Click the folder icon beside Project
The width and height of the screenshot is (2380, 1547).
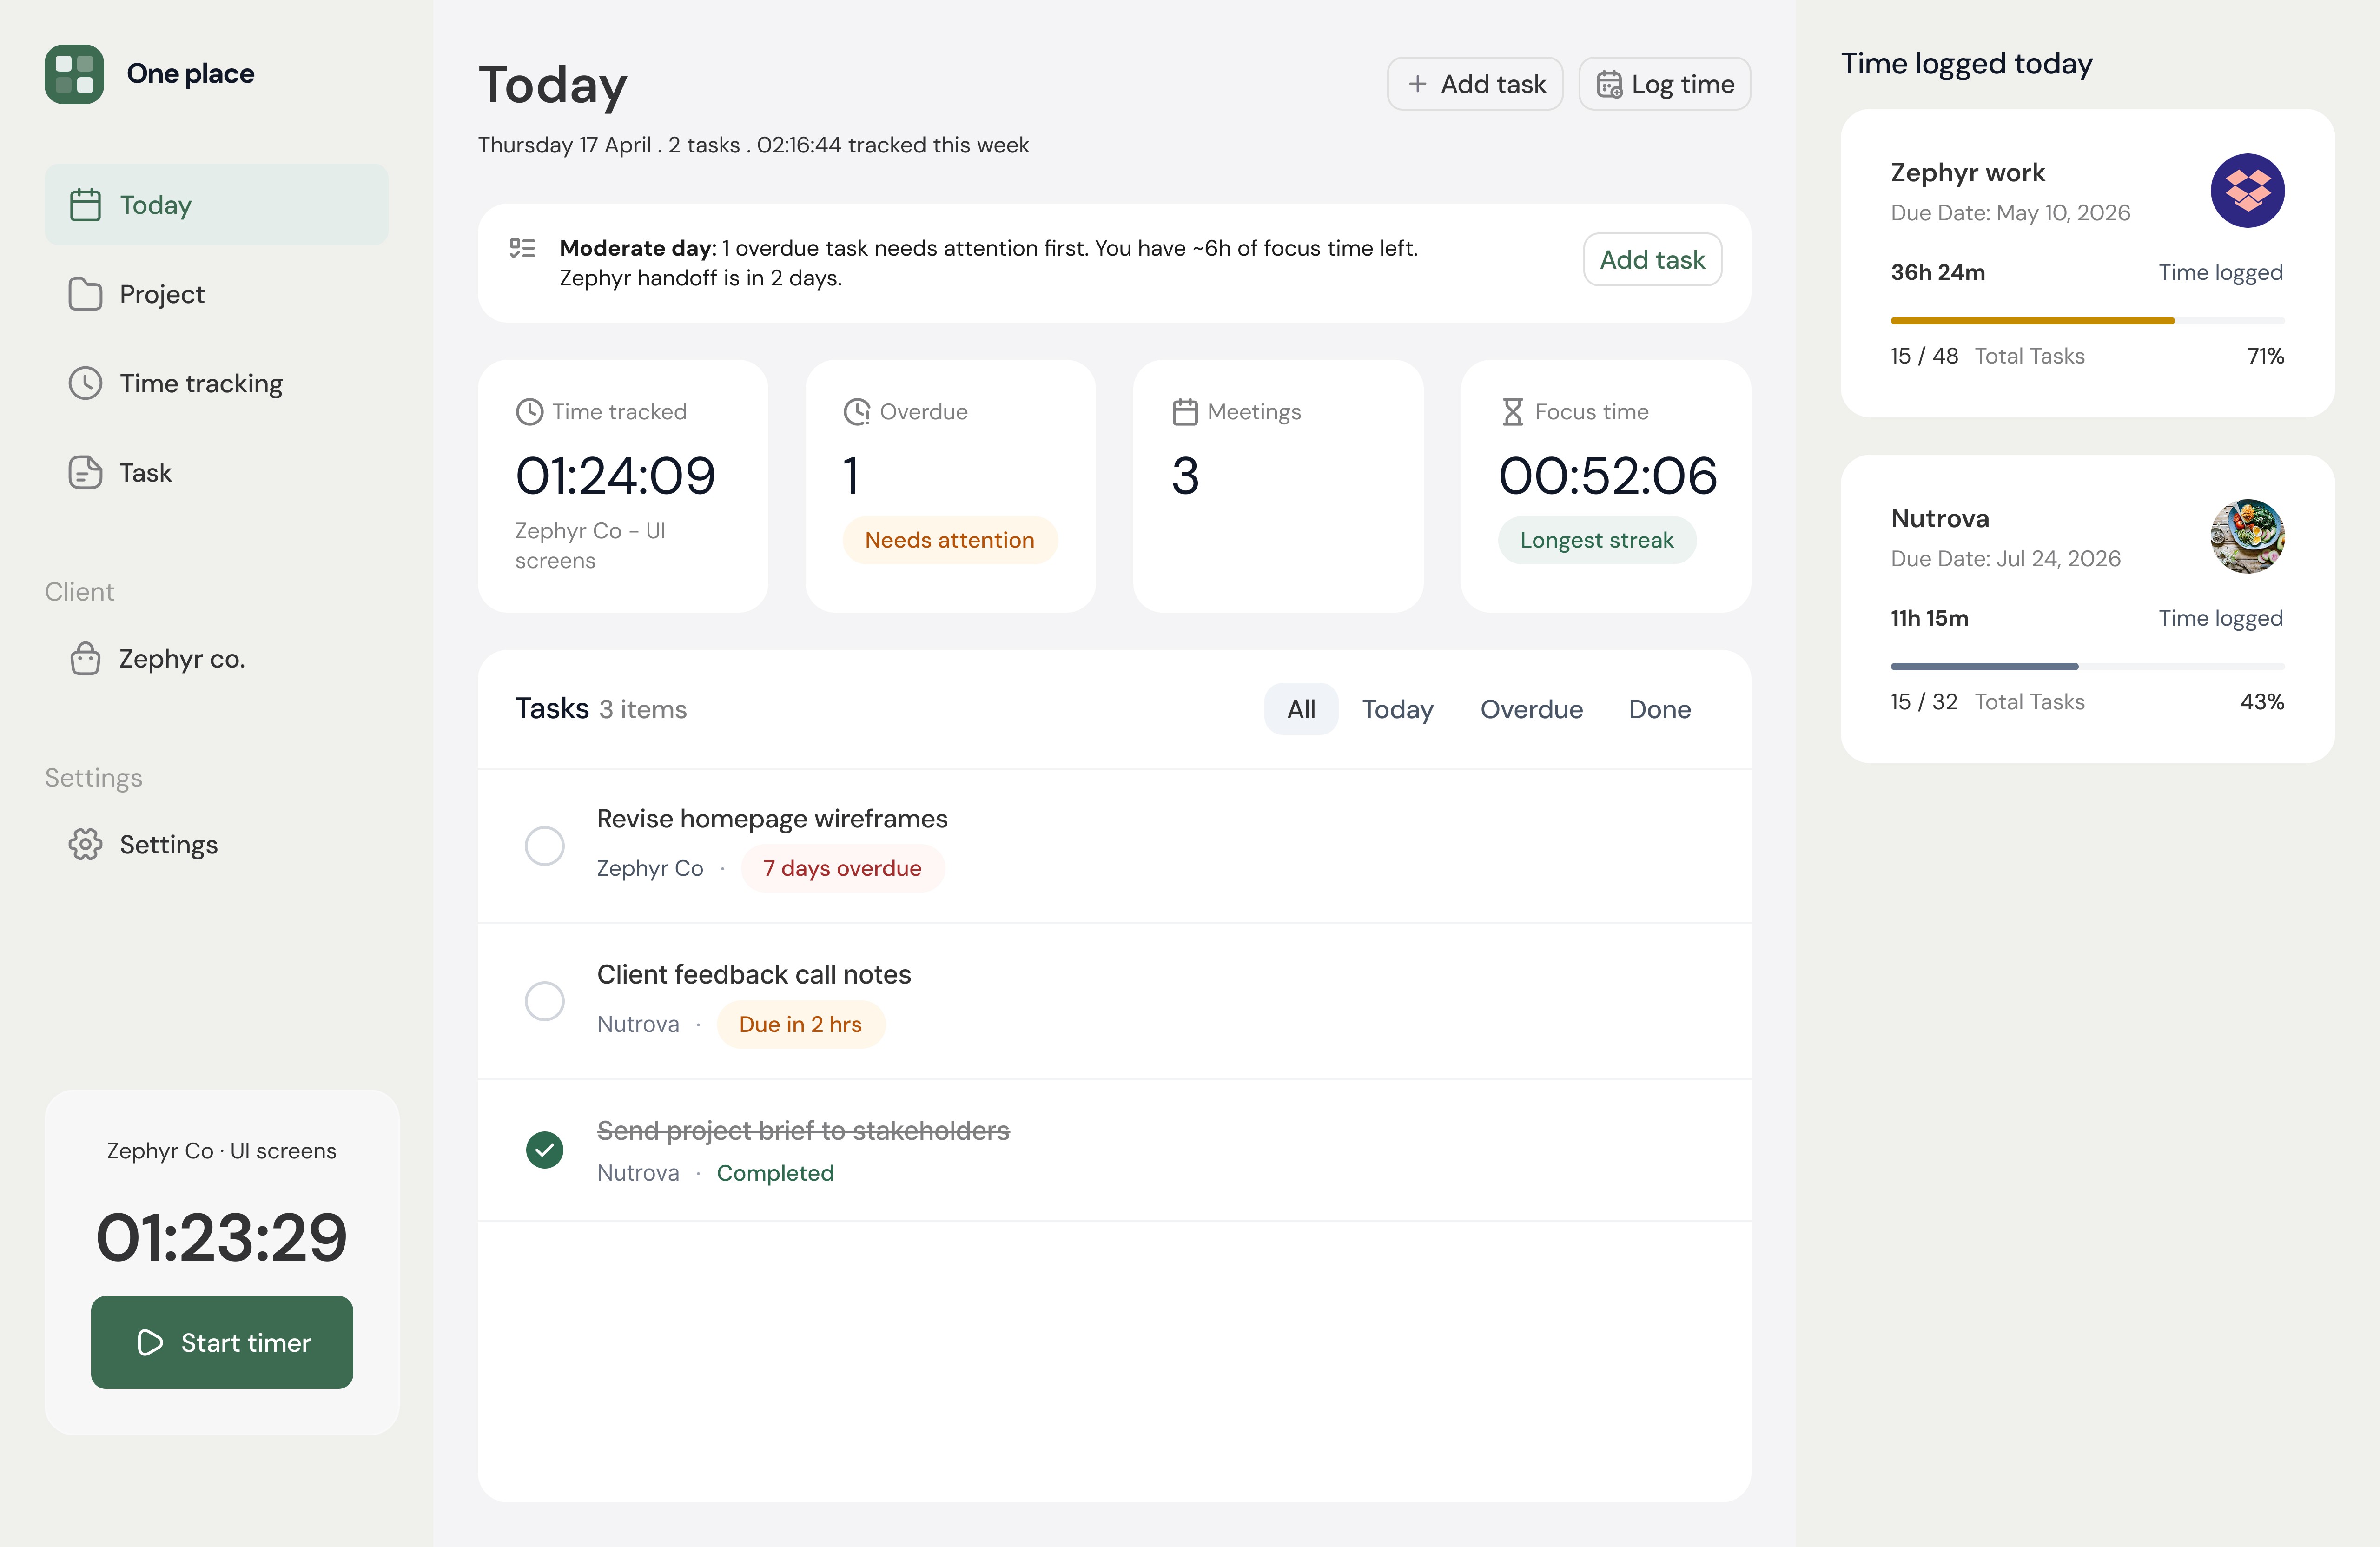point(85,294)
